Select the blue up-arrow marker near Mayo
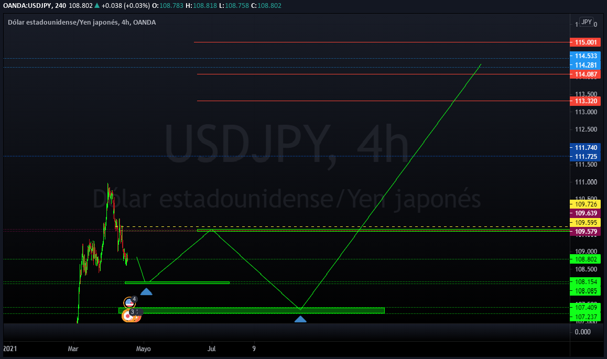 pos(146,292)
